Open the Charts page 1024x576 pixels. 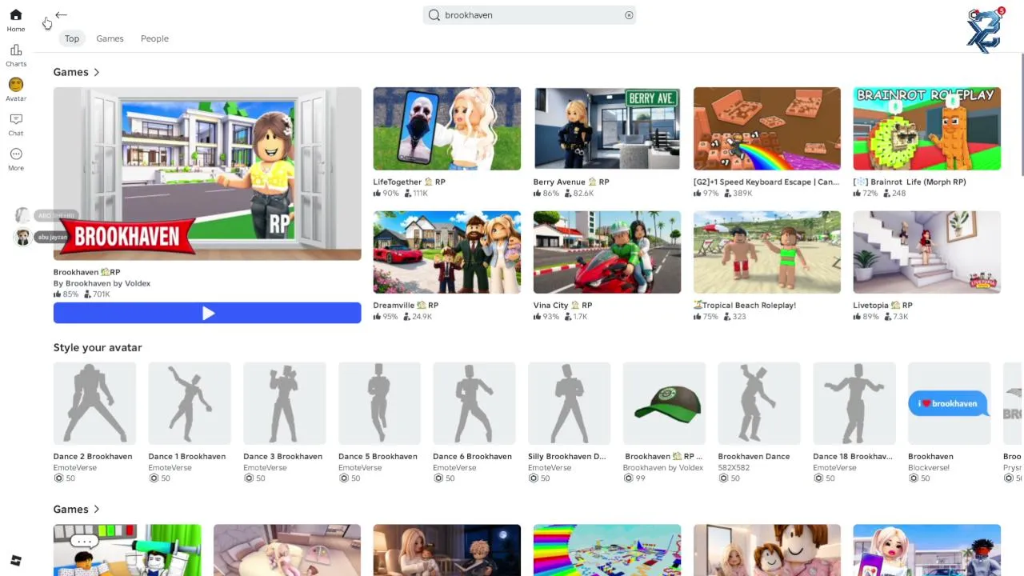click(x=16, y=55)
